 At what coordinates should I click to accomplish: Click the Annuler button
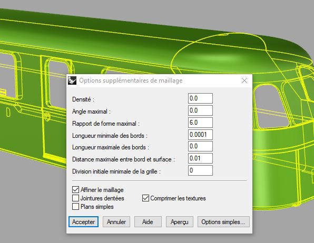click(x=116, y=222)
